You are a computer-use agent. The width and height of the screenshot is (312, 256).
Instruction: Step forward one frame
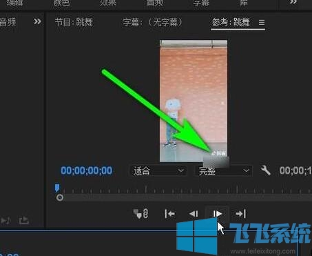[x=217, y=214]
